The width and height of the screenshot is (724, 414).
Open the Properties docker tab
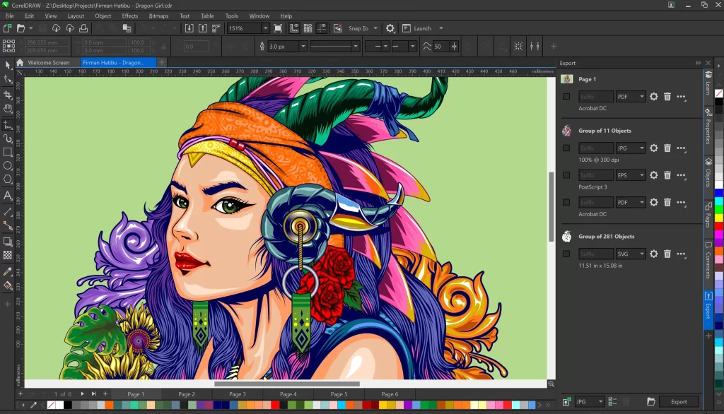[x=708, y=126]
